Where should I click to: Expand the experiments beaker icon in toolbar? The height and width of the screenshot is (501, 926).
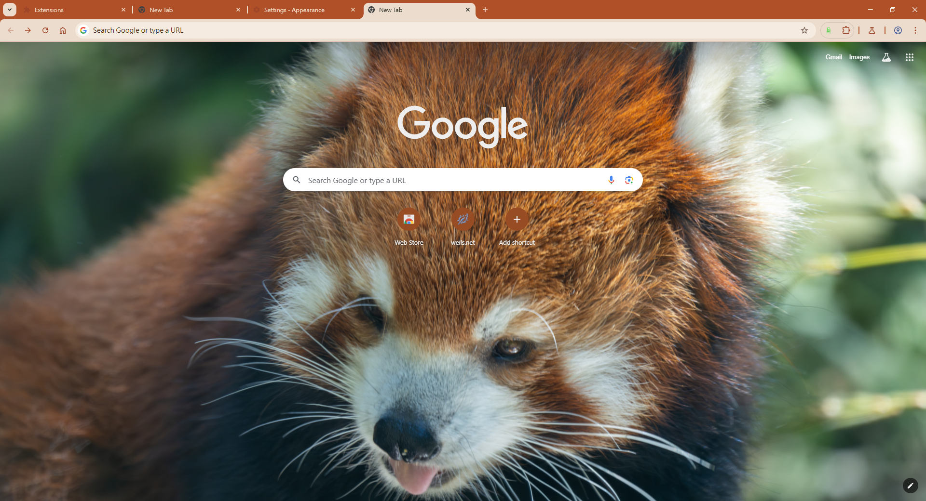(x=872, y=30)
